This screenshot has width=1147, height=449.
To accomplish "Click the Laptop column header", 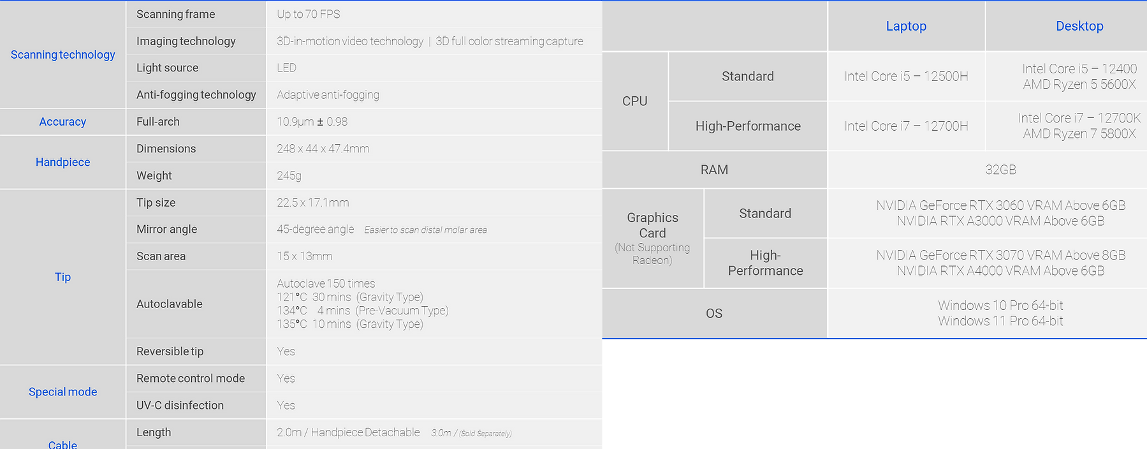I will pyautogui.click(x=906, y=26).
